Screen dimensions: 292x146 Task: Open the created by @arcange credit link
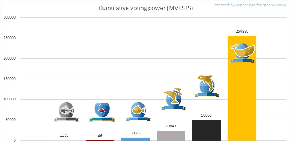click(x=250, y=5)
